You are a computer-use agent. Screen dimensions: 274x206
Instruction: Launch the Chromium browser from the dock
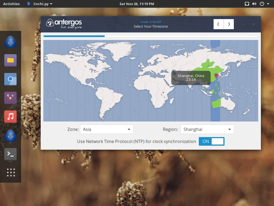tap(10, 79)
